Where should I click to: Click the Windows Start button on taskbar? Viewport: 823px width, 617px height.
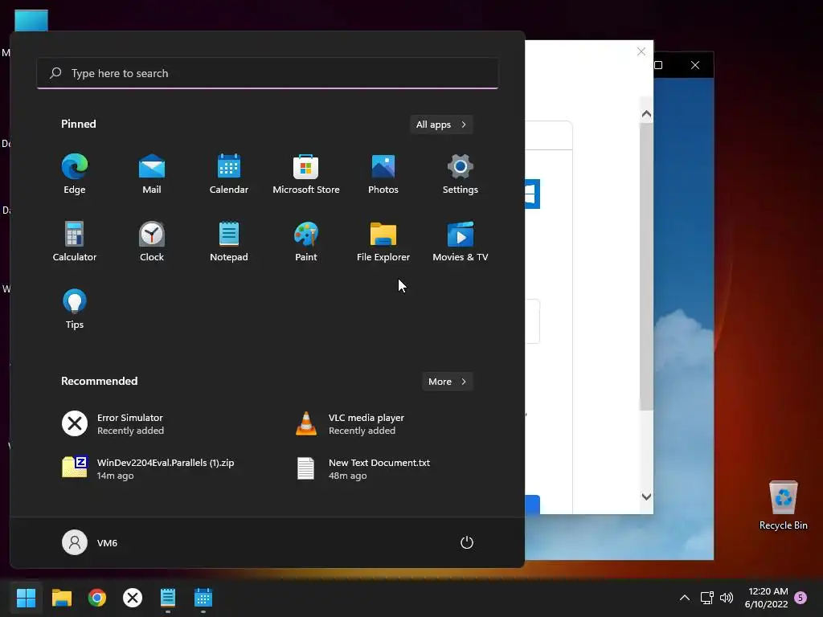coord(26,598)
